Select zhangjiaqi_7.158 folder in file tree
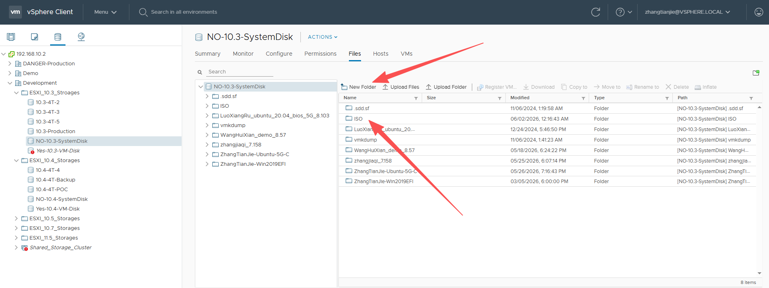This screenshot has width=769, height=288. (241, 145)
